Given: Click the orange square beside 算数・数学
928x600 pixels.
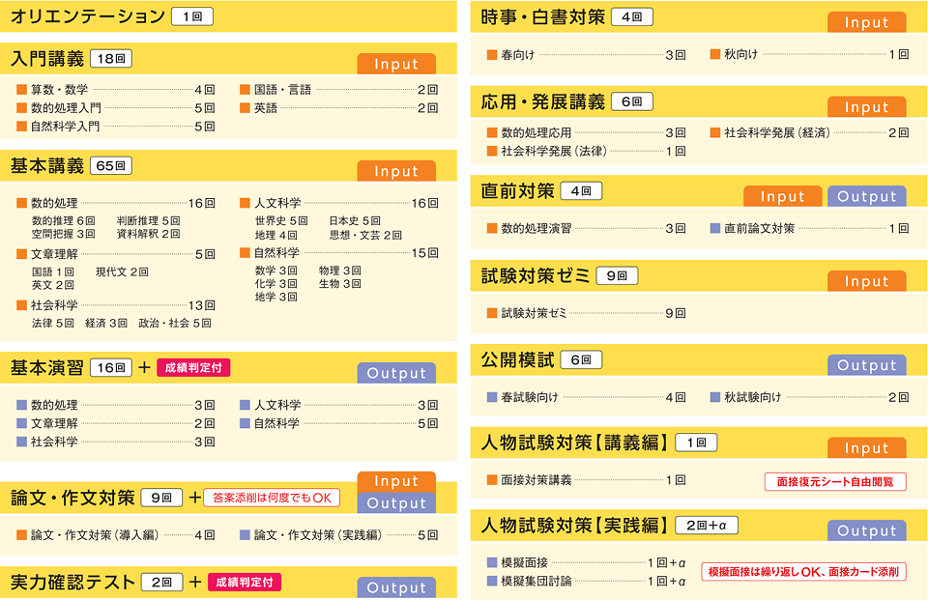Looking at the screenshot, I should click(22, 90).
